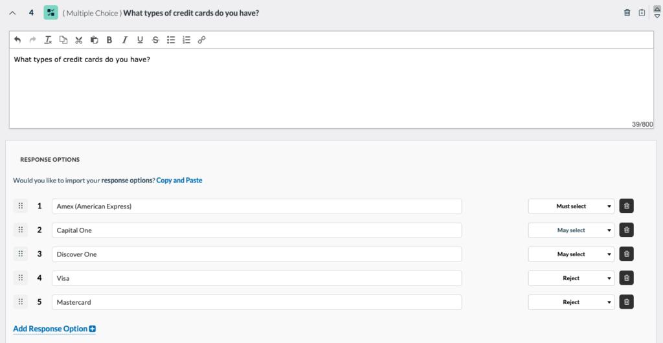Viewport: 663px width, 343px height.
Task: Click the cut scissors icon
Action: pyautogui.click(x=78, y=39)
